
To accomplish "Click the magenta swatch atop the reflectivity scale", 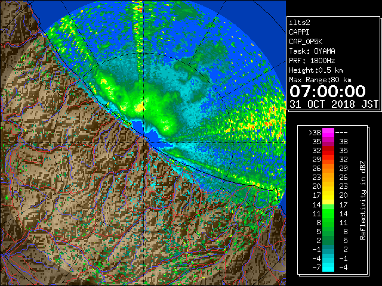I will (x=328, y=132).
